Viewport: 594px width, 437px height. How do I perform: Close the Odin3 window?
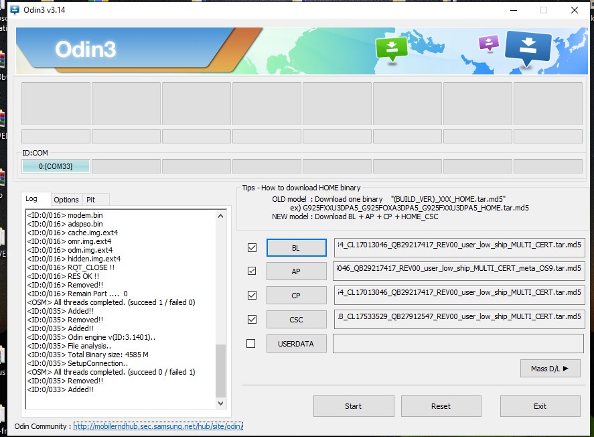575,10
